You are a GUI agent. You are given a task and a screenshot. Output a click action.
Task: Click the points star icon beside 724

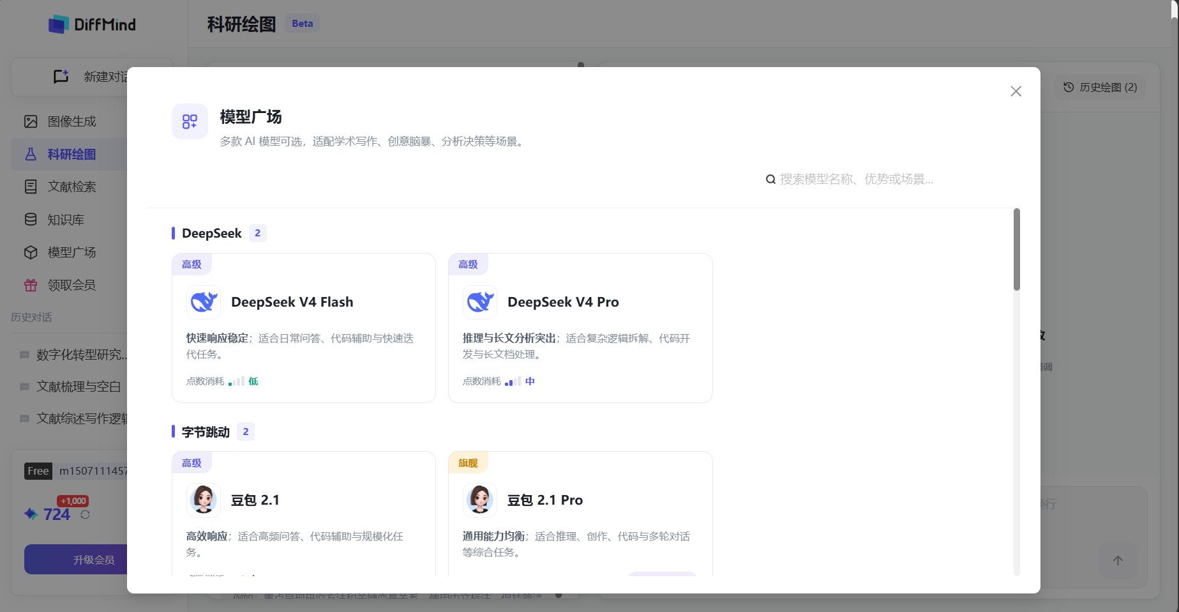[31, 514]
